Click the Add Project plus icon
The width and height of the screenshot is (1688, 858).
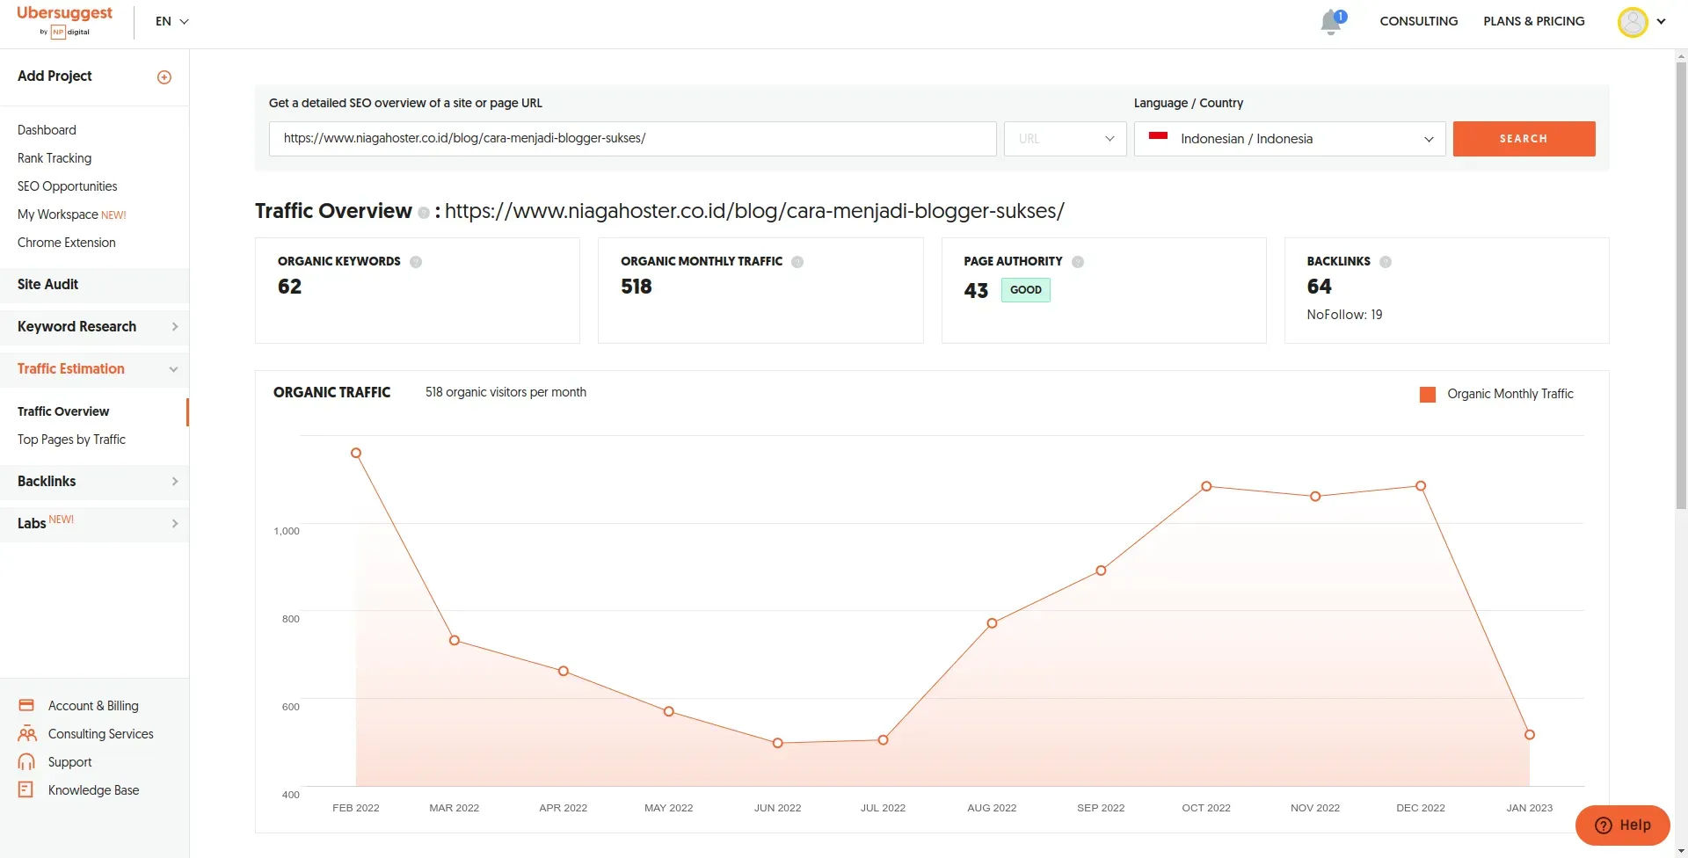[x=164, y=77]
